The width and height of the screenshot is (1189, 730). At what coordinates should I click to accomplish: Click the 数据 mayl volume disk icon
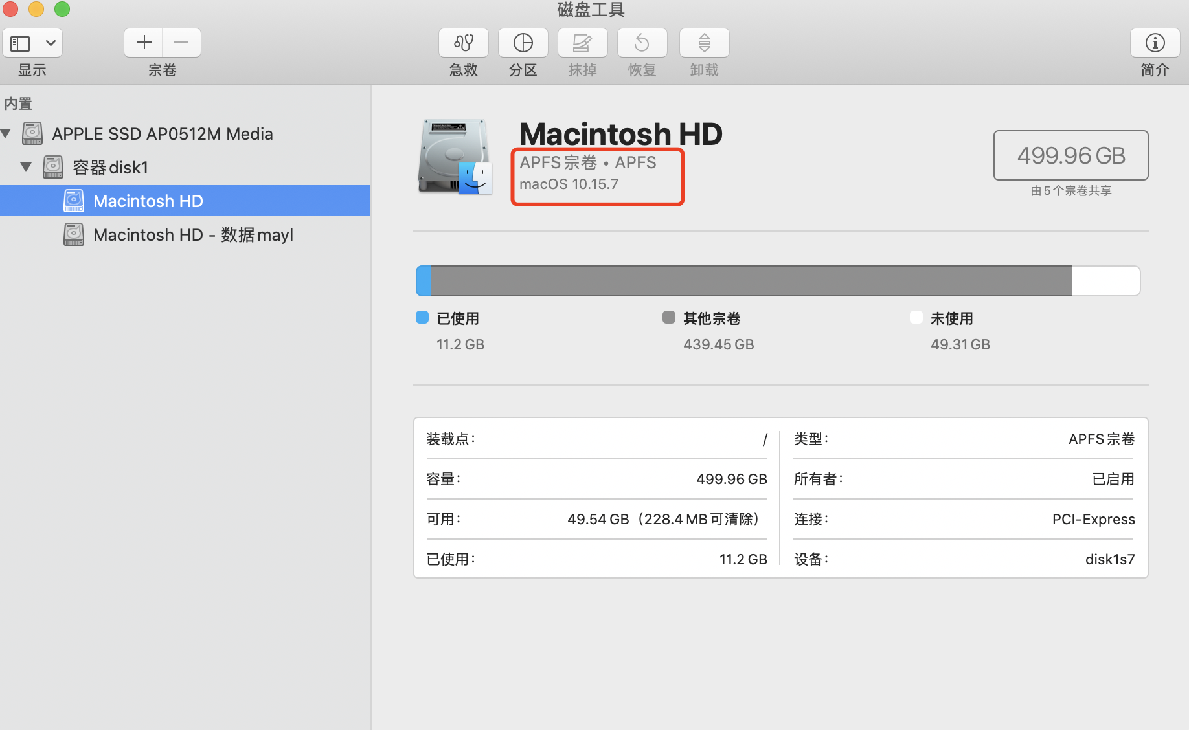point(74,234)
